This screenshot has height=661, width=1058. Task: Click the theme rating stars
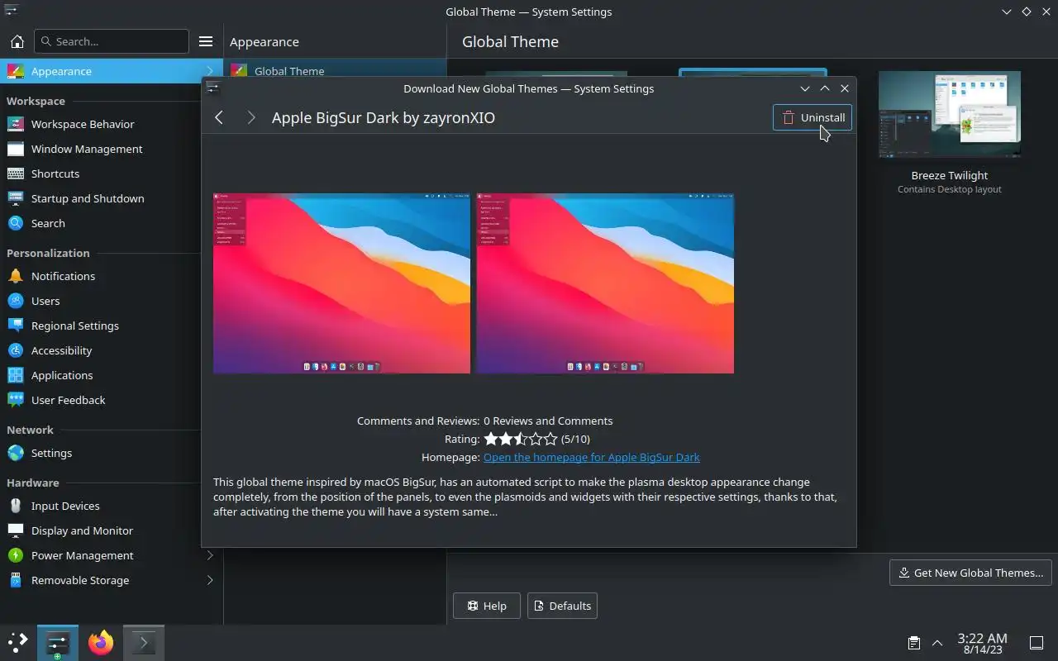pos(521,439)
